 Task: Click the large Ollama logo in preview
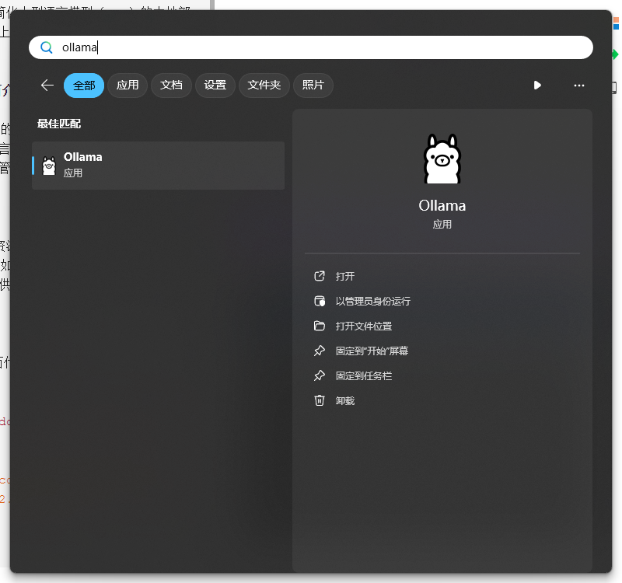click(442, 159)
